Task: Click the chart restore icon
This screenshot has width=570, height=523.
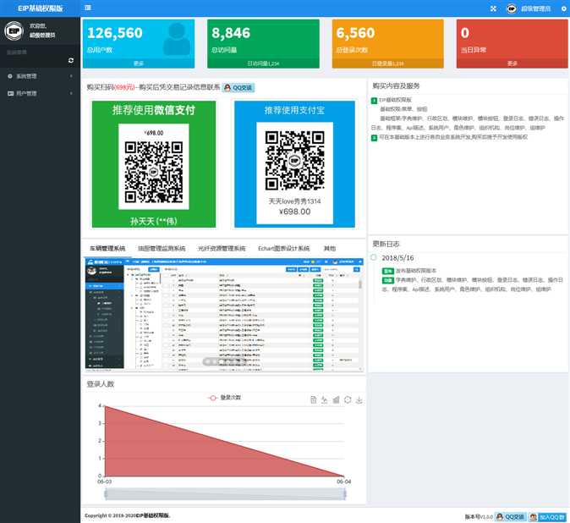Action: click(x=348, y=399)
